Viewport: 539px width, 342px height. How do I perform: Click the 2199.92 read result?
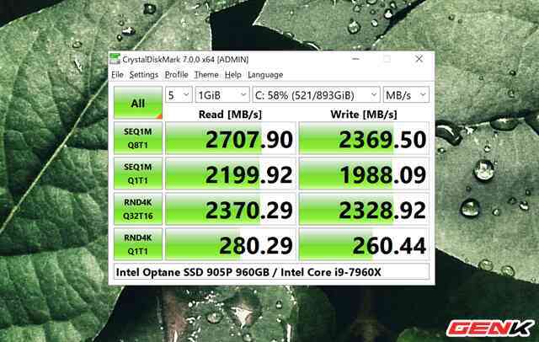[230, 174]
